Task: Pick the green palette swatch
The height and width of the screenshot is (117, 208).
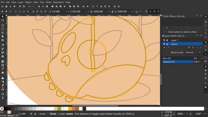Action: (x=59, y=109)
